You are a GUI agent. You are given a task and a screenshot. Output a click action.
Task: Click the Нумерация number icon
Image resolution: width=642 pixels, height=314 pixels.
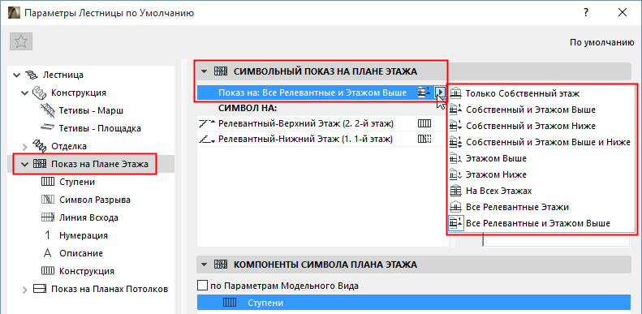coord(48,235)
